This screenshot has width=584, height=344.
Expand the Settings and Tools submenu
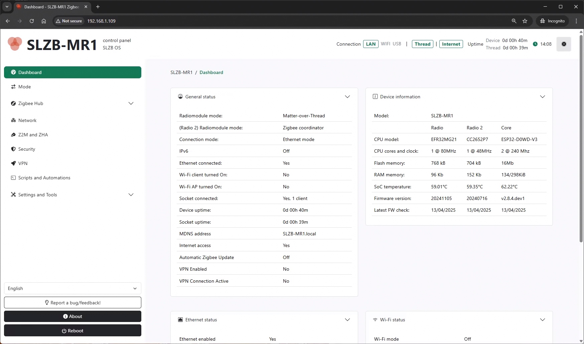point(131,195)
